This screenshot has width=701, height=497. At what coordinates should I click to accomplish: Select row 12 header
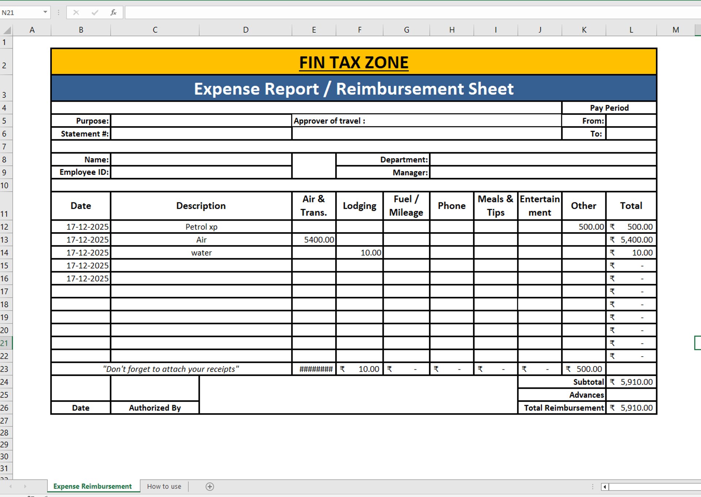click(5, 227)
